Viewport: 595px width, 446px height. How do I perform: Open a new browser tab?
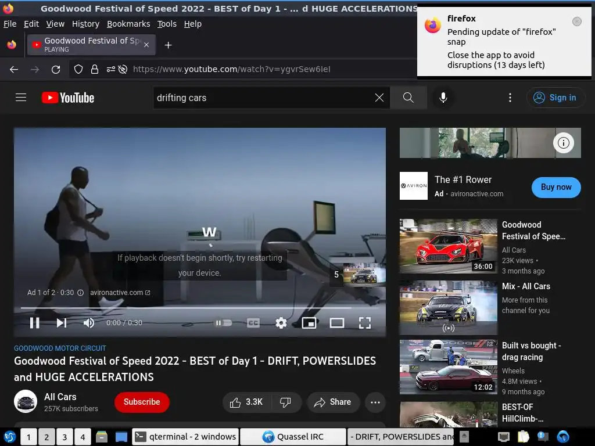168,45
